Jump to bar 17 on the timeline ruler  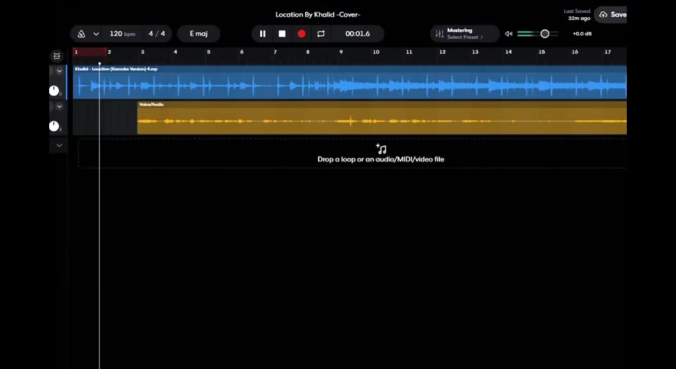pos(608,52)
